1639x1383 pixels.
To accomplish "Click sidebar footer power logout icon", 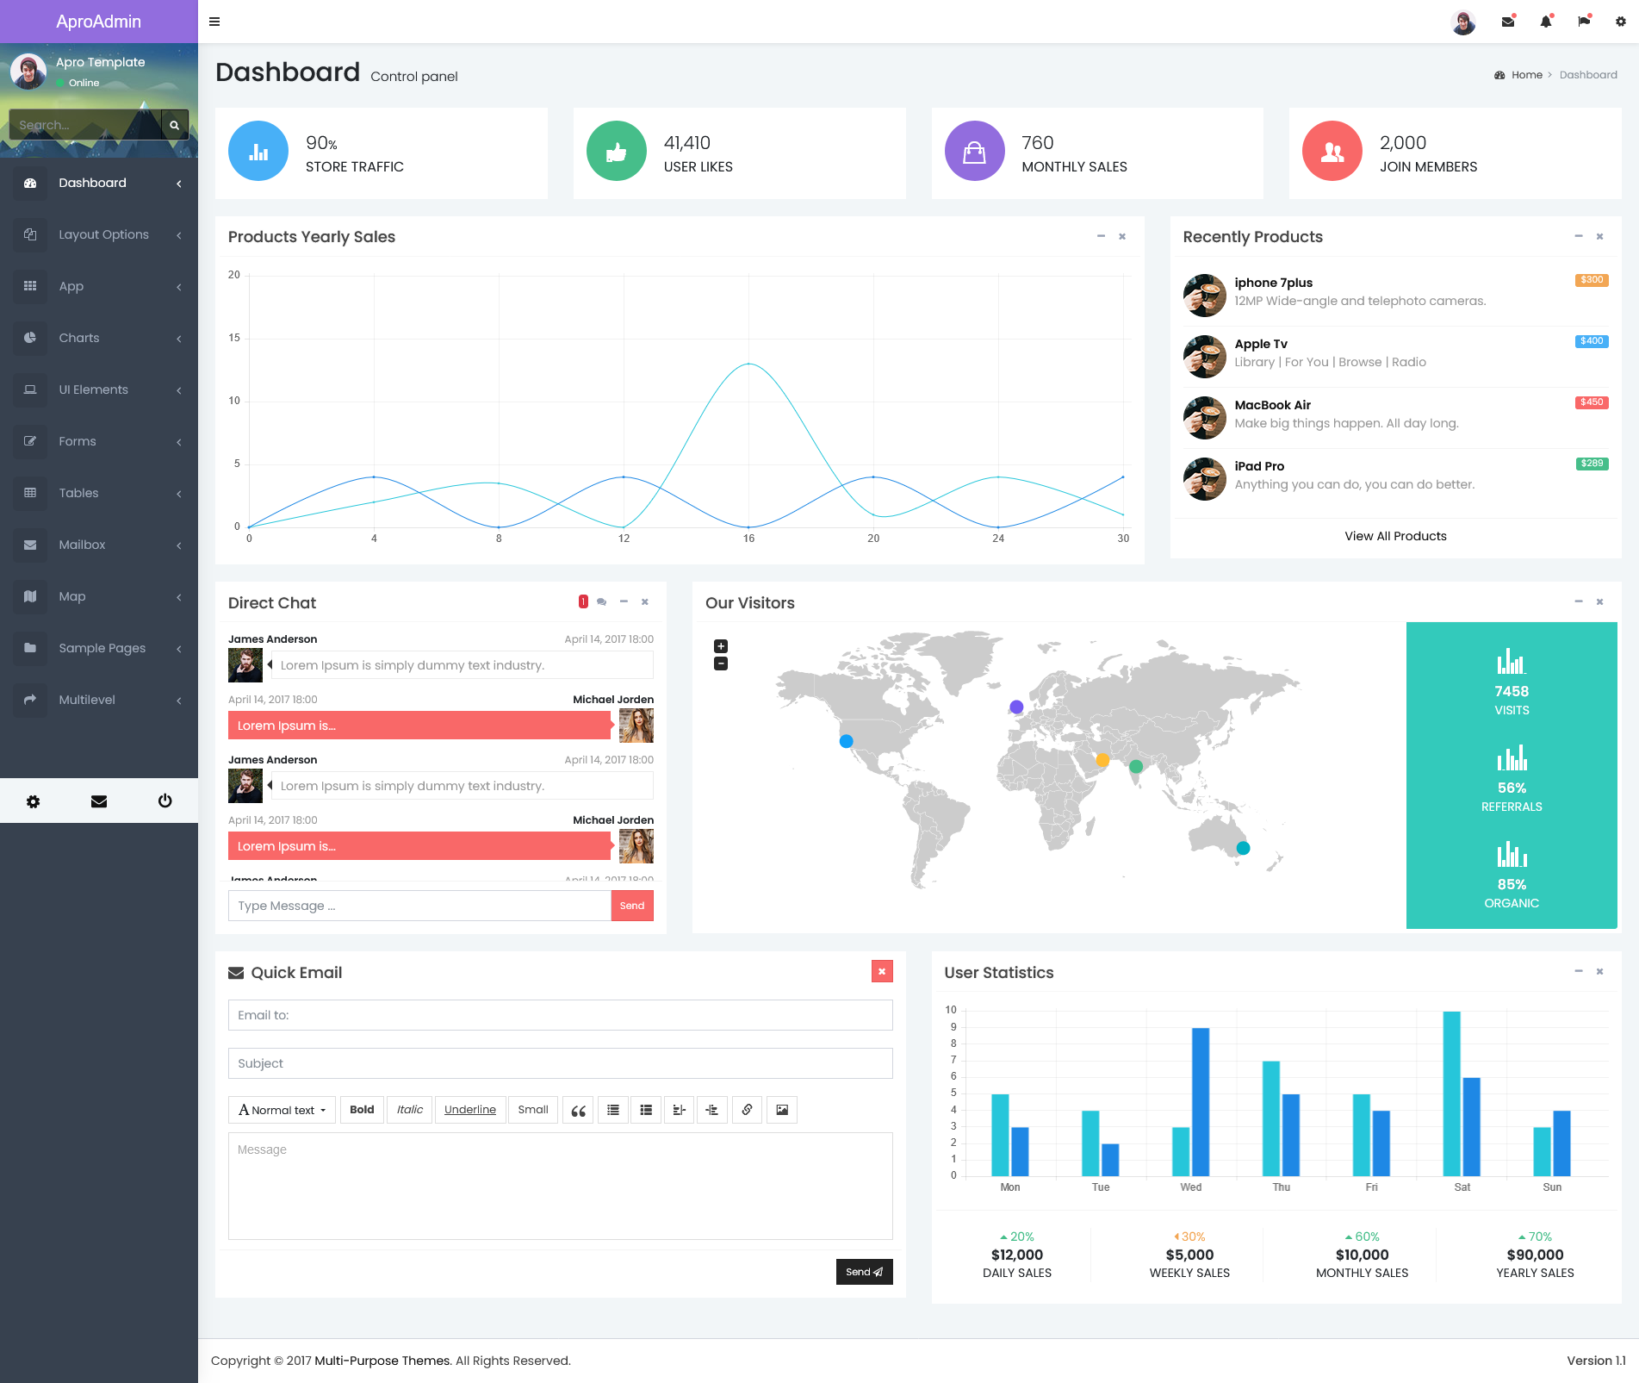I will click(165, 801).
